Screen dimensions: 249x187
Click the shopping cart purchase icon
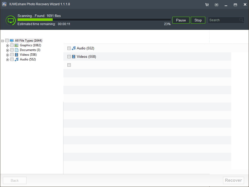[x=207, y=5]
